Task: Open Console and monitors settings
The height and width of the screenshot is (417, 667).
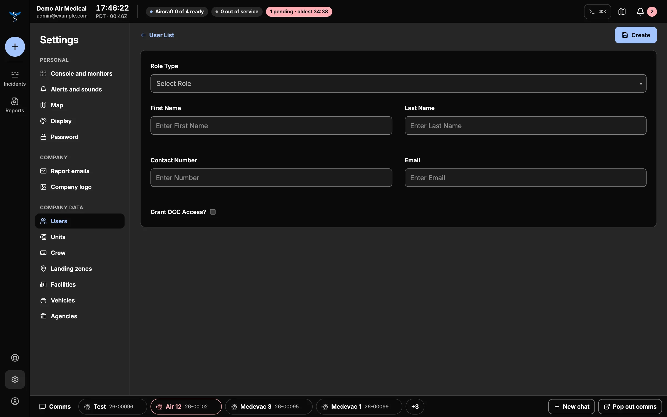Action: point(80,73)
